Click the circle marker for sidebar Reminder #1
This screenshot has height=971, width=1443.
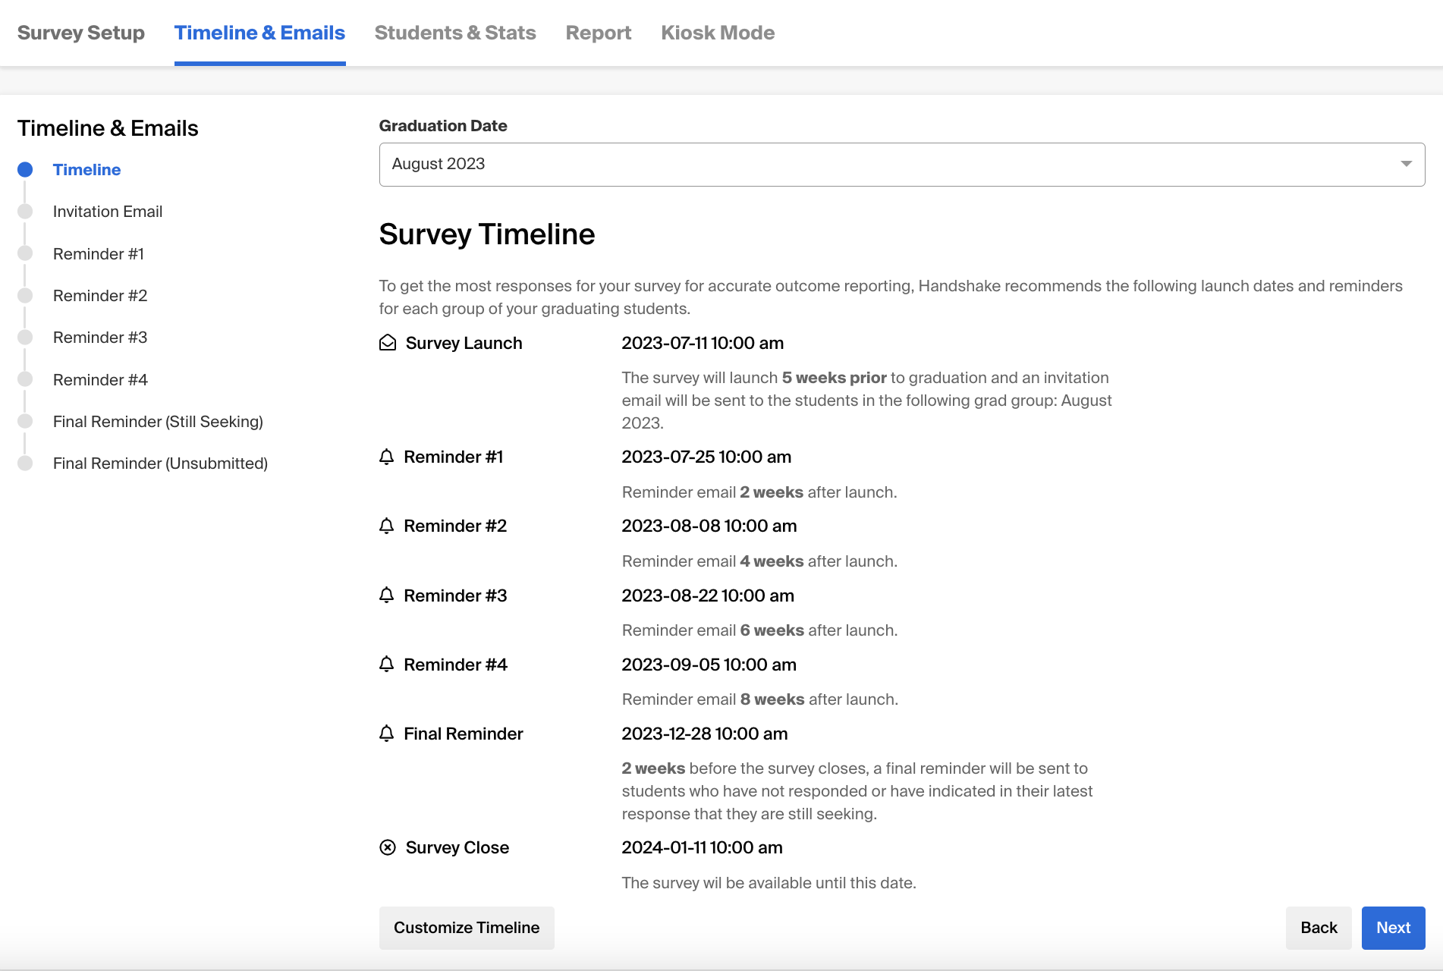(x=25, y=253)
